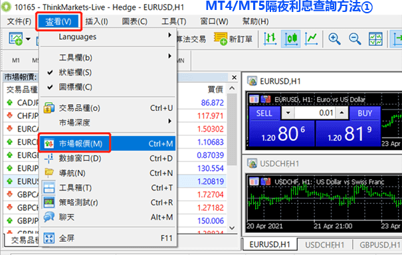Image resolution: width=402 pixels, height=255 pixels.
Task: Open 工具箱(T) from the menu
Action: coord(108,188)
